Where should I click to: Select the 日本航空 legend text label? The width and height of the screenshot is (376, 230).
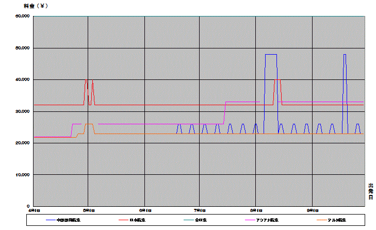click(137, 220)
